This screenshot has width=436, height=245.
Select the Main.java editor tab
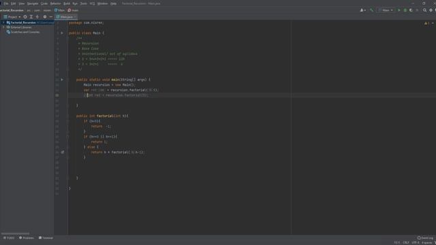[x=66, y=17]
